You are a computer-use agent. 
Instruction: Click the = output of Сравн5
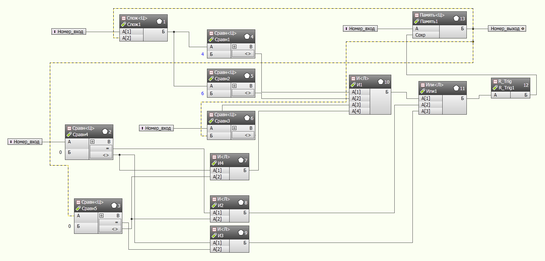click(110, 223)
